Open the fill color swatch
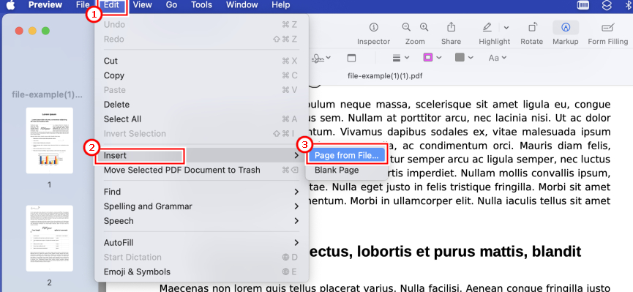Image resolution: width=633 pixels, height=292 pixels. [x=464, y=58]
